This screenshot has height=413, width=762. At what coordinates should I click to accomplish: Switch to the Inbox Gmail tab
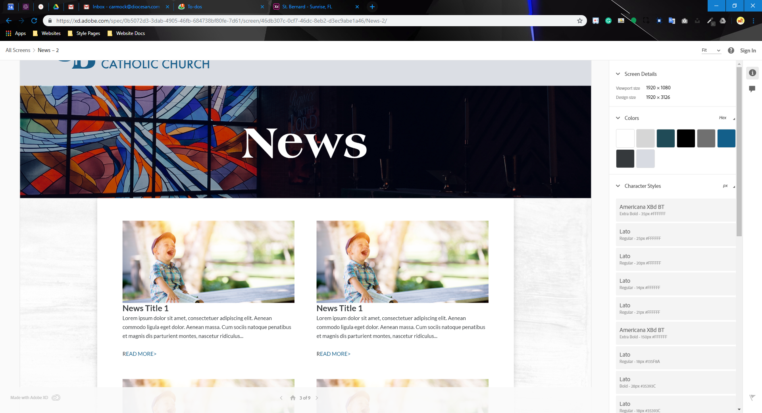[126, 7]
